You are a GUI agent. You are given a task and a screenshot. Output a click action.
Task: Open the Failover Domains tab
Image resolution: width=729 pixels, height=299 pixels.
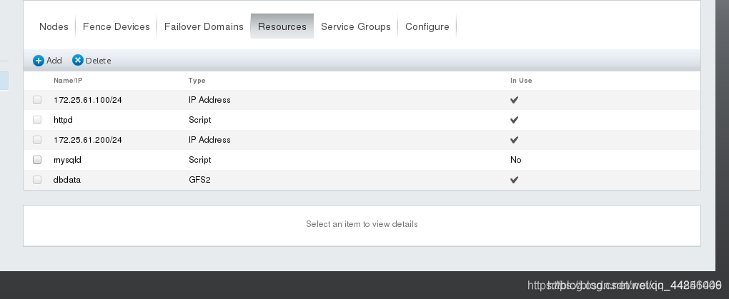click(204, 26)
